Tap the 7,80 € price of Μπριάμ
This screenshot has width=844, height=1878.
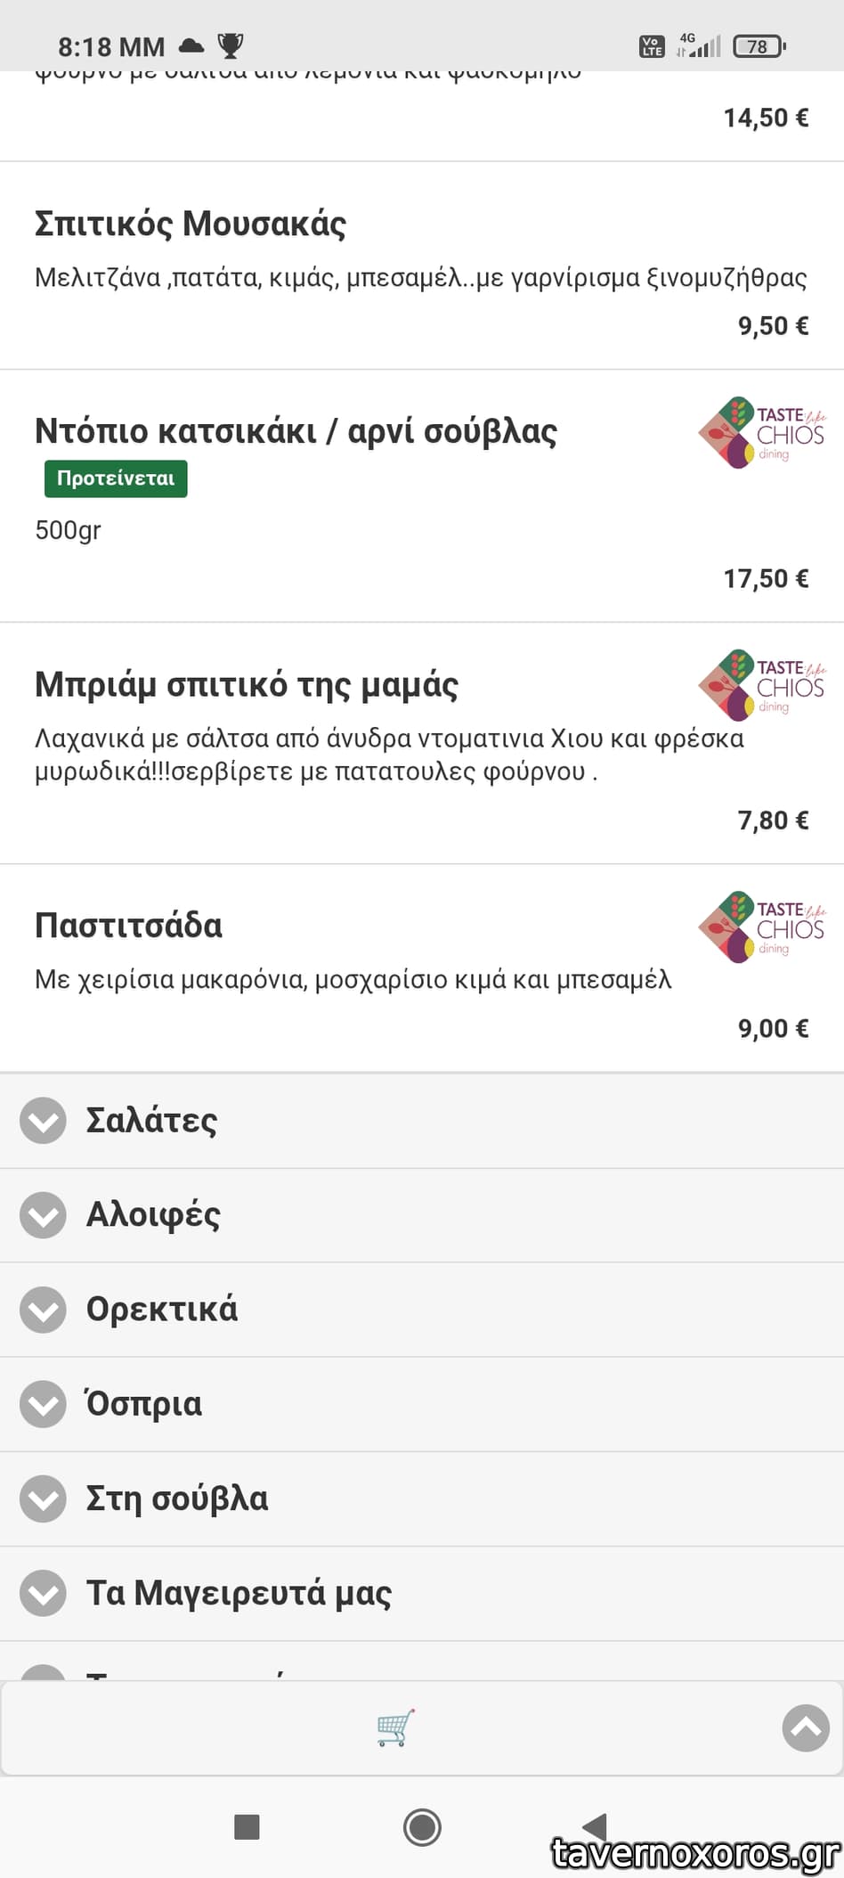point(773,820)
